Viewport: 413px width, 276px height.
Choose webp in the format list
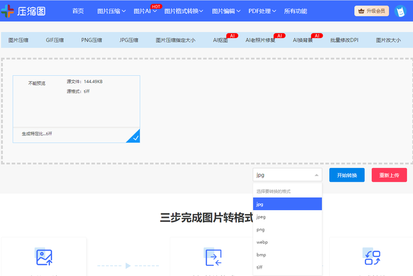[x=262, y=242]
